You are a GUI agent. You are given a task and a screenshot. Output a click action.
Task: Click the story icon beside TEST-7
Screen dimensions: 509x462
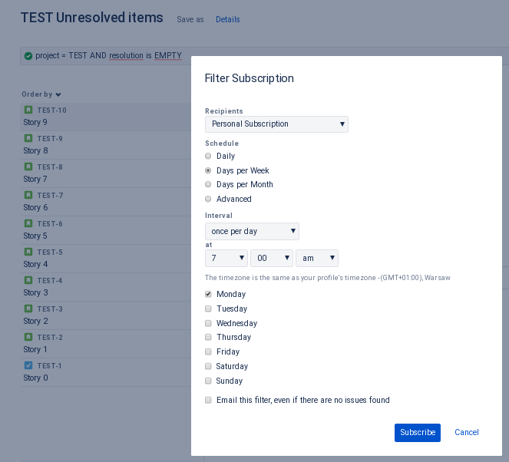(x=28, y=195)
